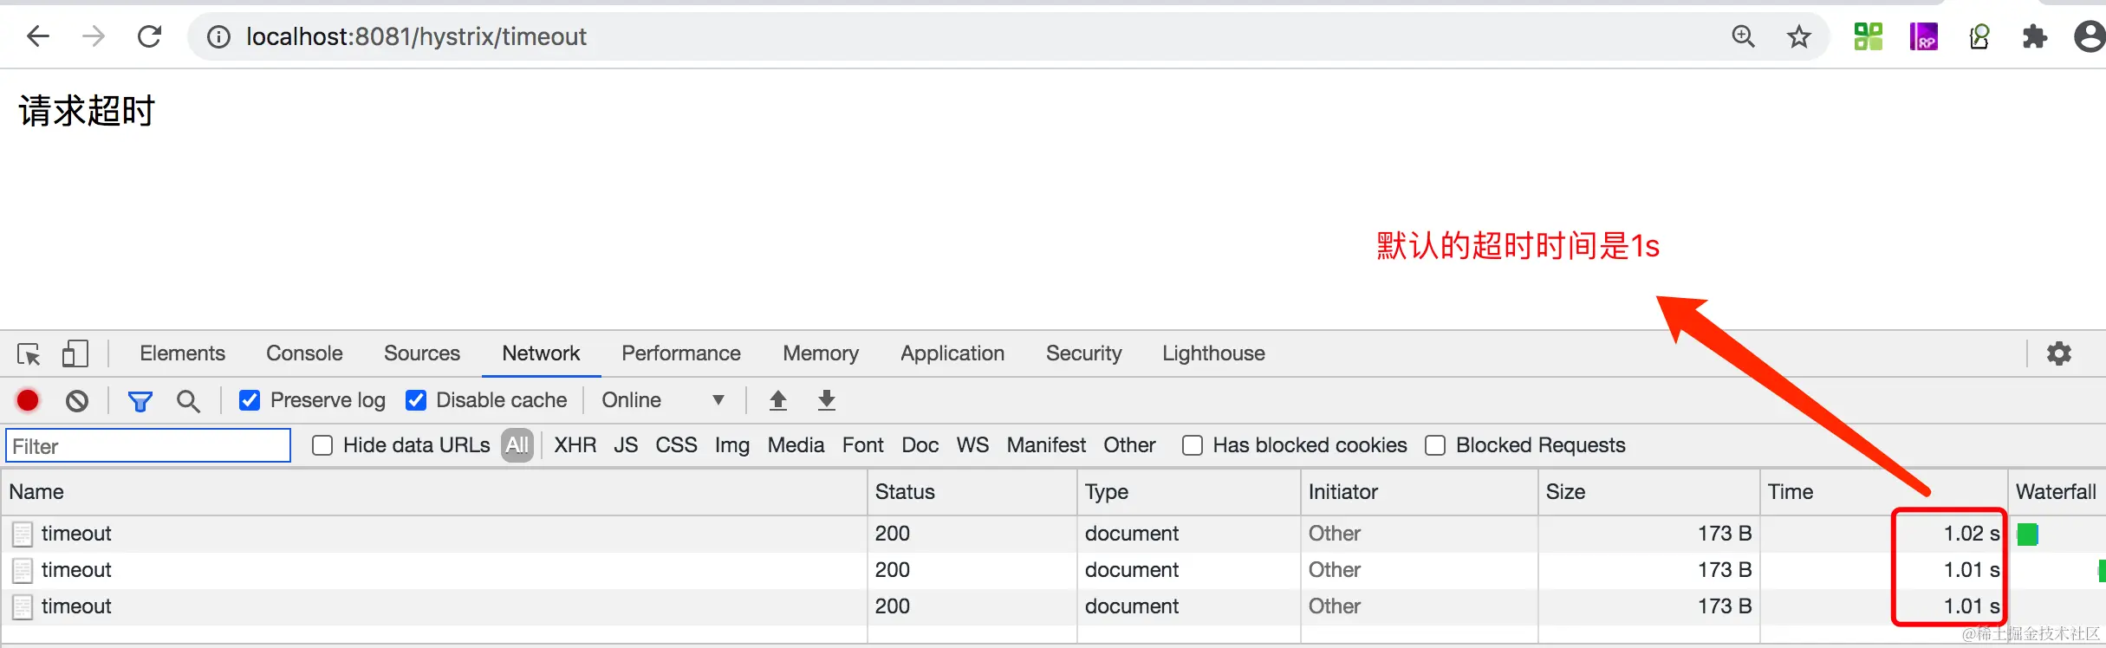The height and width of the screenshot is (648, 2106).
Task: Click the record network log button
Action: click(x=28, y=400)
